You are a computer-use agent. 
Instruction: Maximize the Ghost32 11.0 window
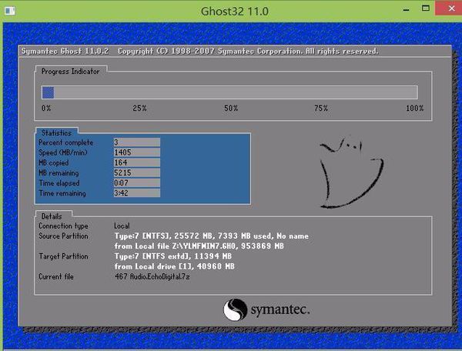pos(426,8)
